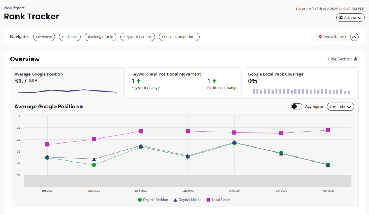Click the Local Finder point for Feb 2026
This screenshot has width=369, height=215.
[x=234, y=132]
